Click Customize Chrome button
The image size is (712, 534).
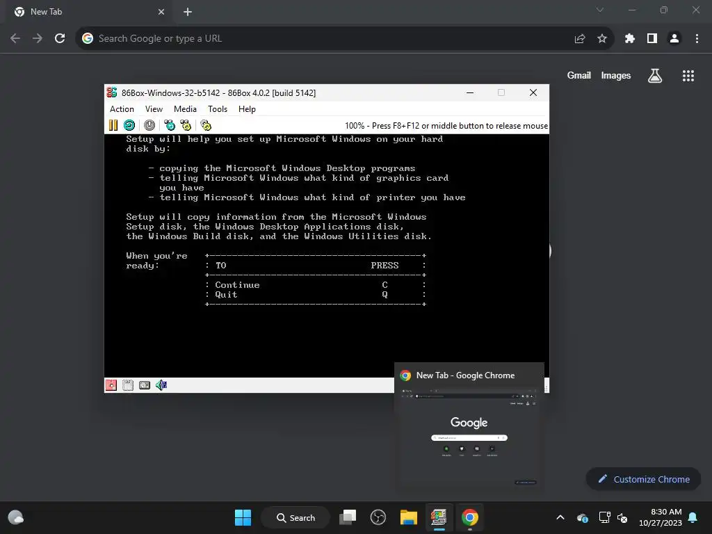(x=644, y=479)
